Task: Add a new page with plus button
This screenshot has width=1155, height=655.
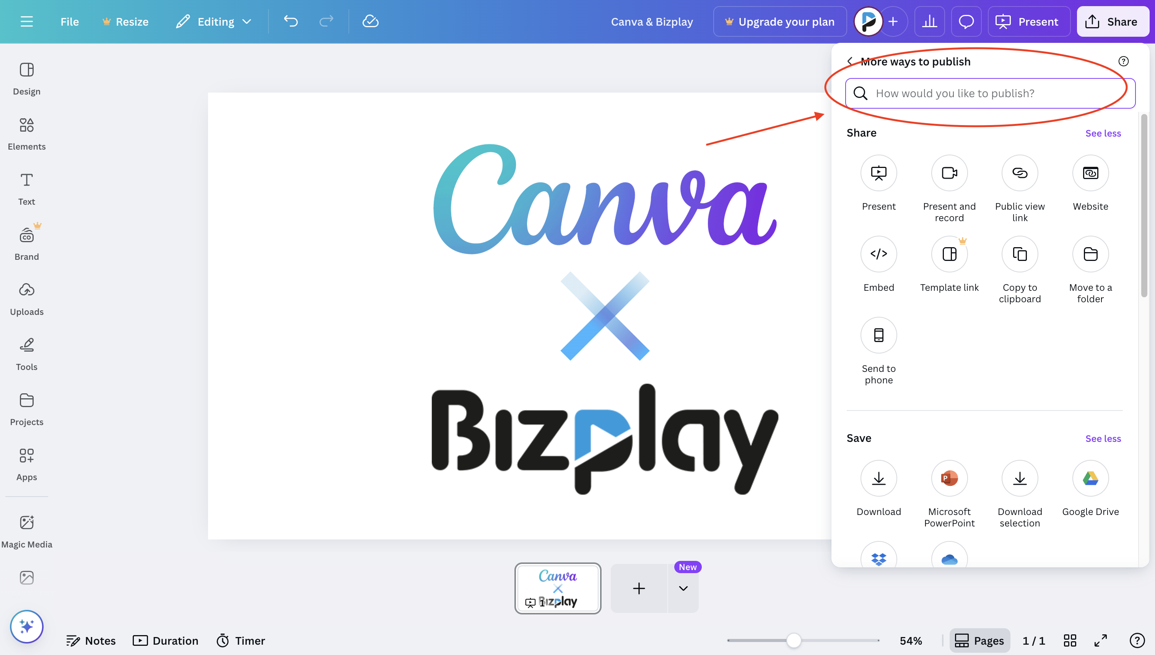Action: 639,588
